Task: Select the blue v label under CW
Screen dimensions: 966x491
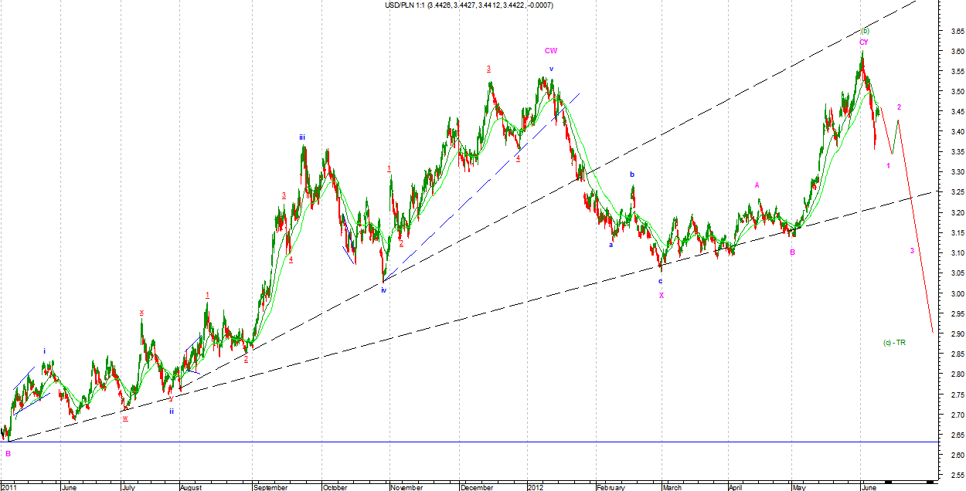Action: click(x=551, y=69)
